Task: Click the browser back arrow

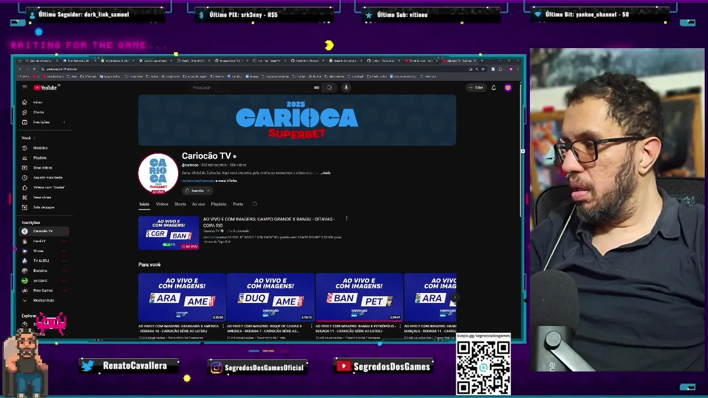Action: pyautogui.click(x=20, y=69)
